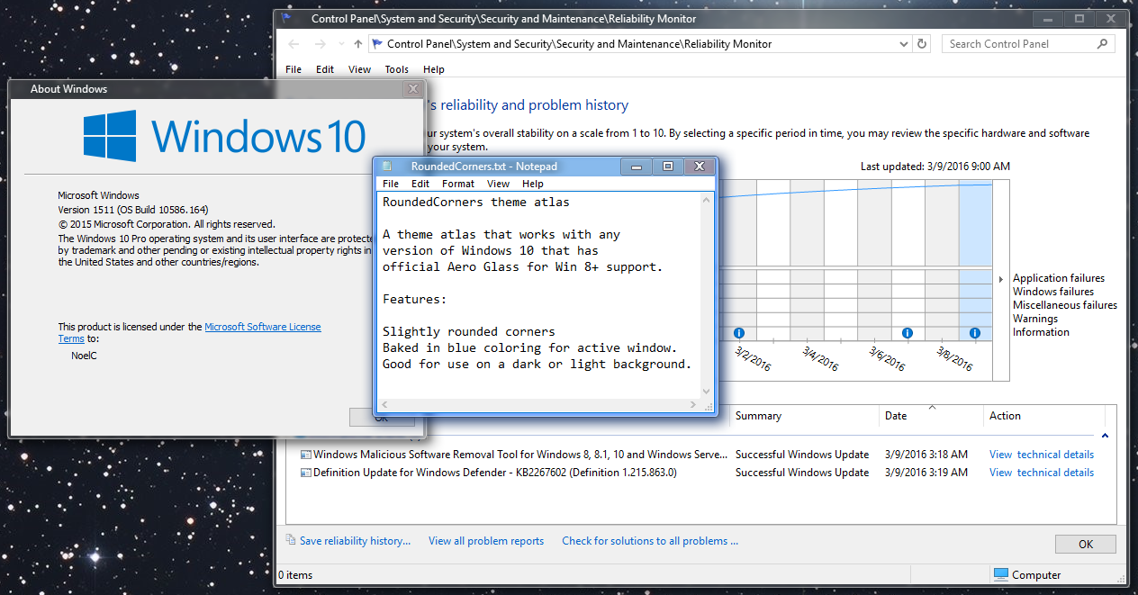Click the Windows logo in About Windows
This screenshot has width=1138, height=595.
pos(110,136)
